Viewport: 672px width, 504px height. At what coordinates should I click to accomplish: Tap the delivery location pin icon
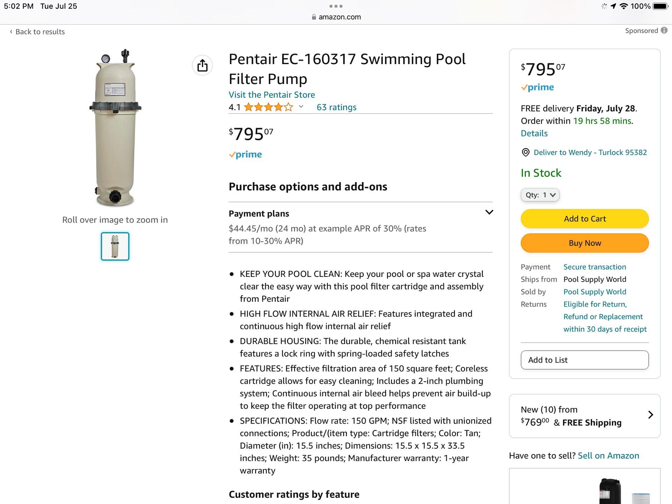click(525, 152)
